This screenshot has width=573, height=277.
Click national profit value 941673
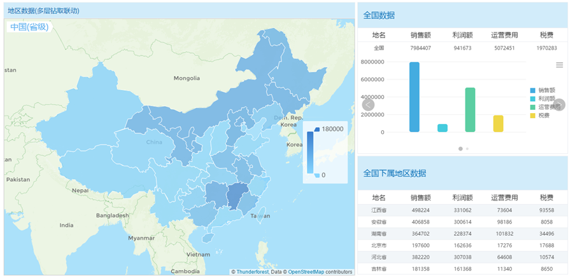(x=463, y=48)
